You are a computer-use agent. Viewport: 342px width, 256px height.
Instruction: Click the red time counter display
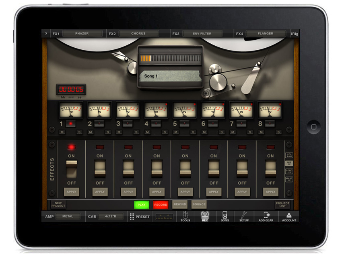(71, 89)
